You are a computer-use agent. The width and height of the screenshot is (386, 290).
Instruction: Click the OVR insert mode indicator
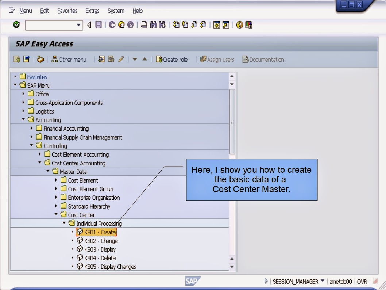pyautogui.click(x=362, y=281)
